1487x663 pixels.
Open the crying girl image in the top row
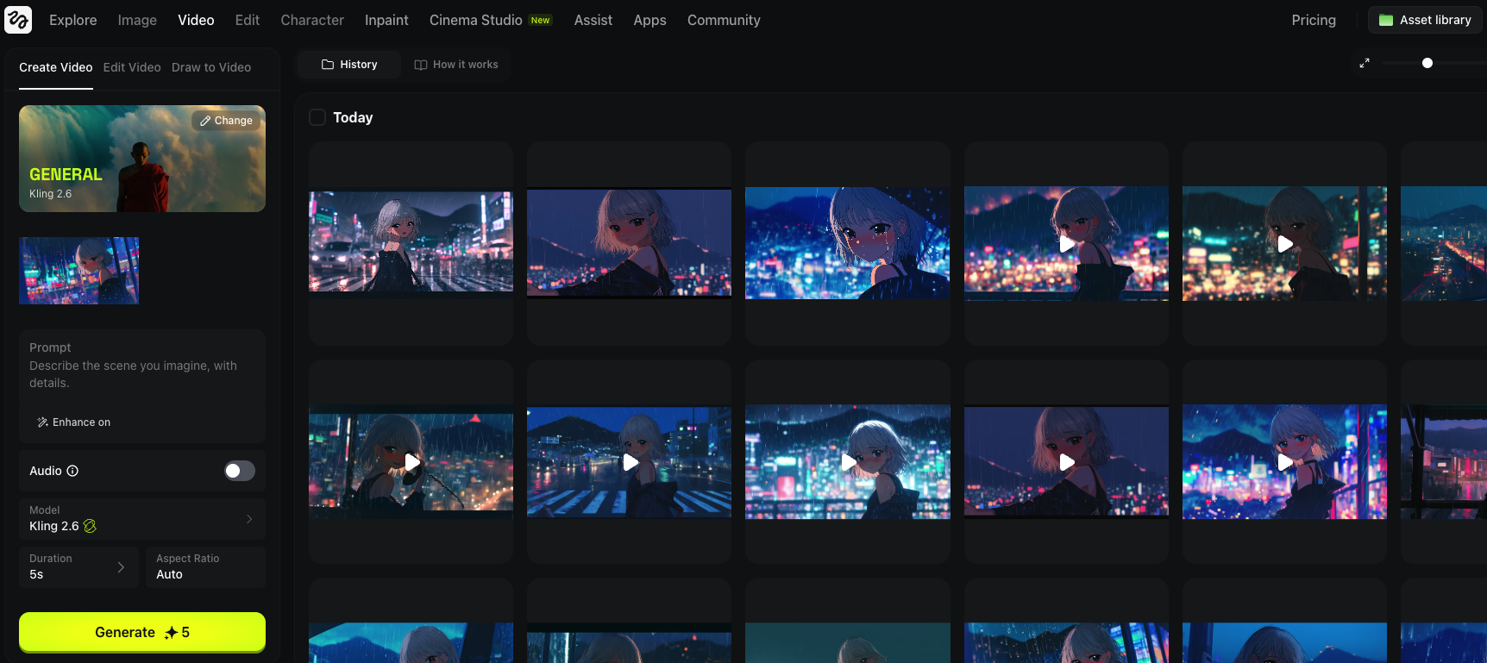pos(848,243)
